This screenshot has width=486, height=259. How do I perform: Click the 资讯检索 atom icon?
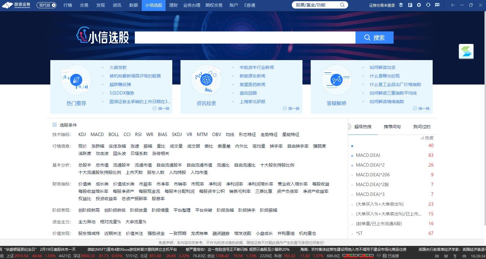click(x=206, y=80)
